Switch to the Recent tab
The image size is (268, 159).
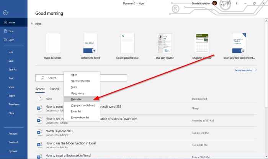[40, 89]
